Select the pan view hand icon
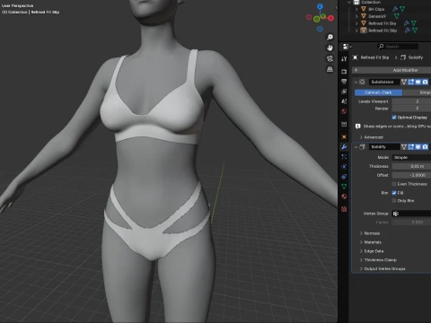The width and height of the screenshot is (431, 323). (x=330, y=48)
